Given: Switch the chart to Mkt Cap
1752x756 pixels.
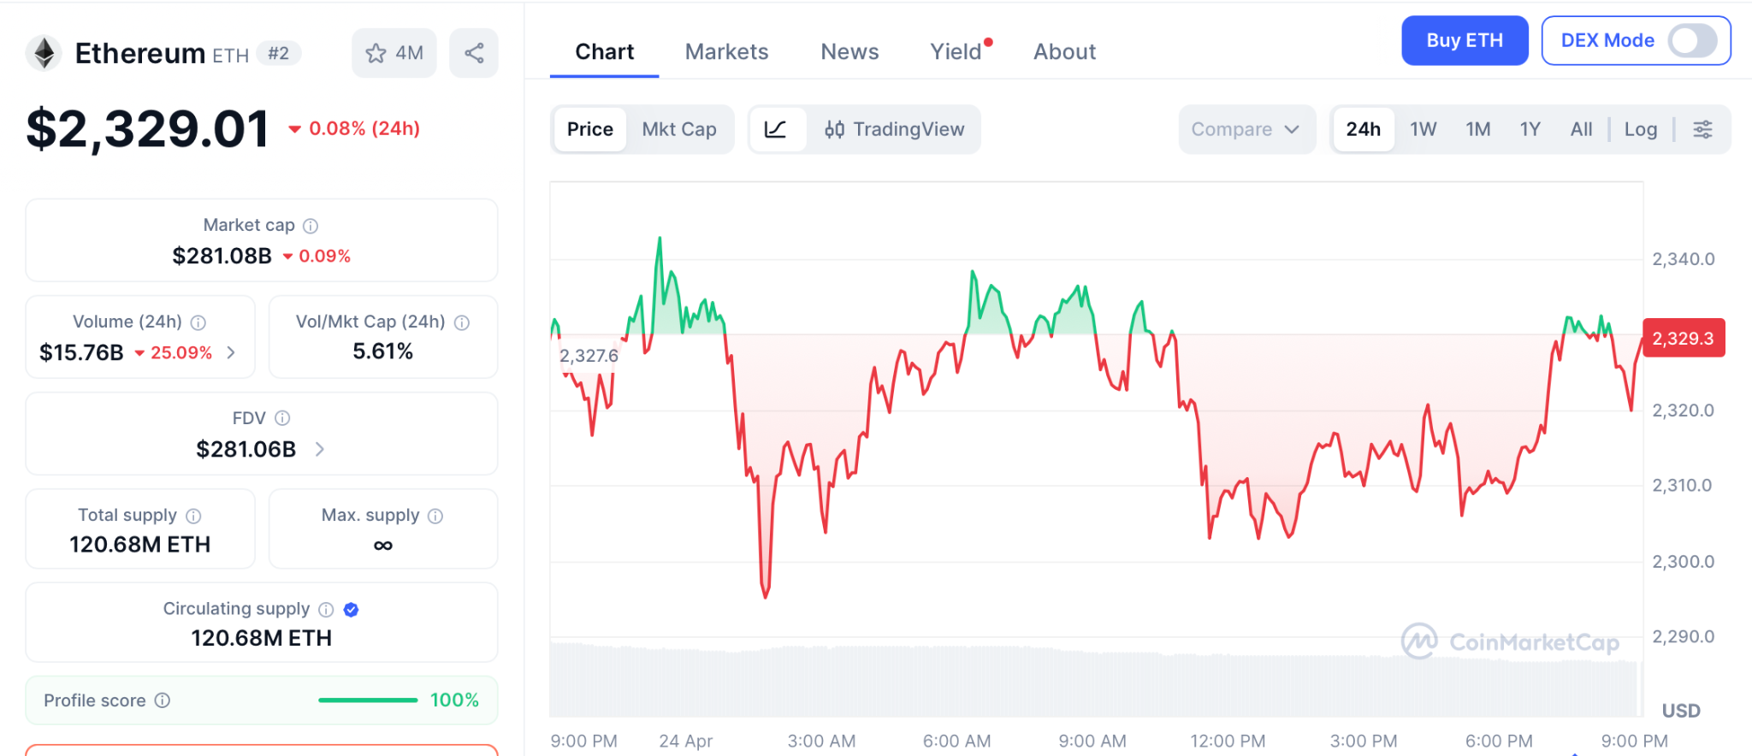Looking at the screenshot, I should click(x=679, y=129).
